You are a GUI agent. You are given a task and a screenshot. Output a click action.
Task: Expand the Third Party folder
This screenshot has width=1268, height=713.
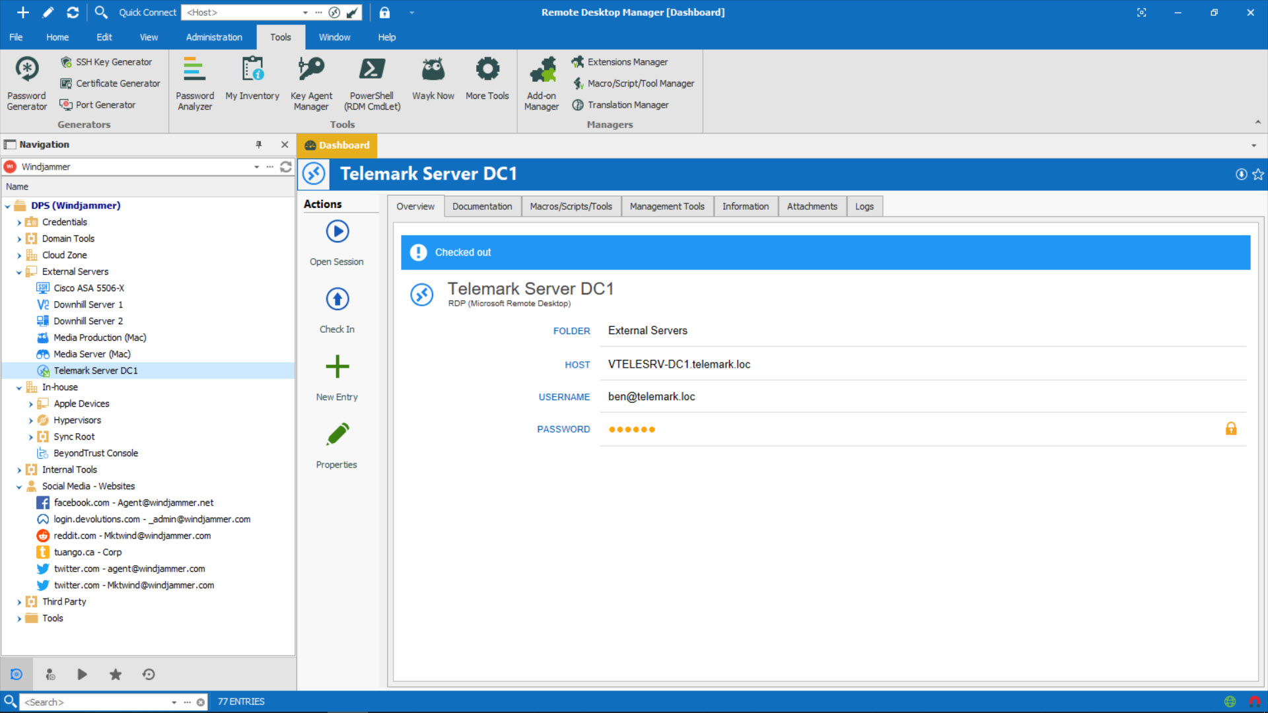click(19, 601)
